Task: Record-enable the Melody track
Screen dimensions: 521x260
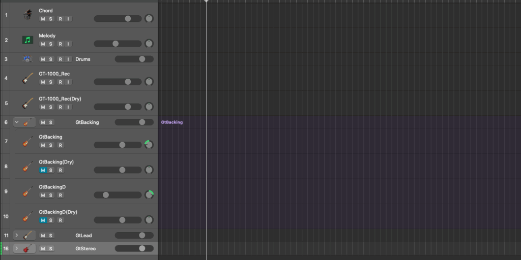Action: click(60, 44)
